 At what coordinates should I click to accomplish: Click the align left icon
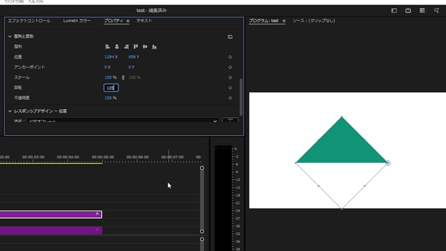pyautogui.click(x=108, y=47)
